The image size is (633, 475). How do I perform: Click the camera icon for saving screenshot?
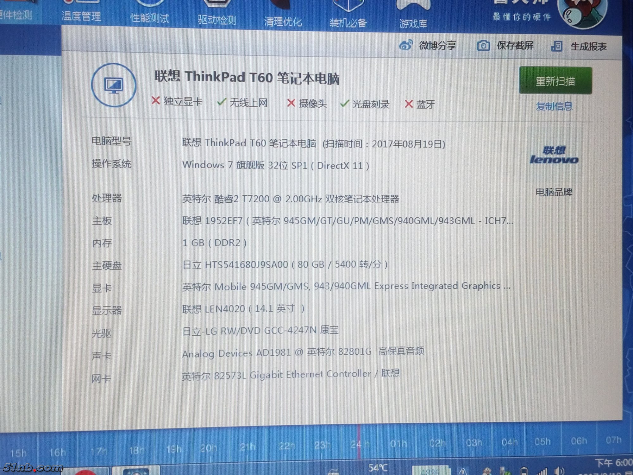(x=483, y=46)
